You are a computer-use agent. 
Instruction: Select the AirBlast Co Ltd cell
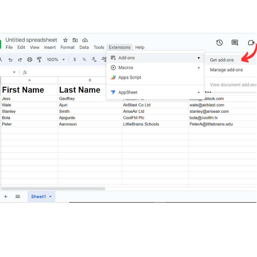pyautogui.click(x=155, y=105)
